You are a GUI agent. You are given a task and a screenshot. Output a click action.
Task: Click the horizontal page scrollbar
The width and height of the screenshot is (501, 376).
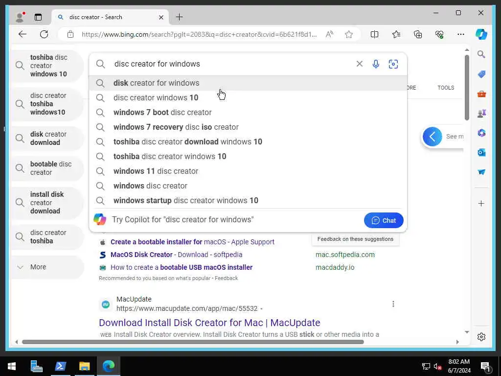193,342
